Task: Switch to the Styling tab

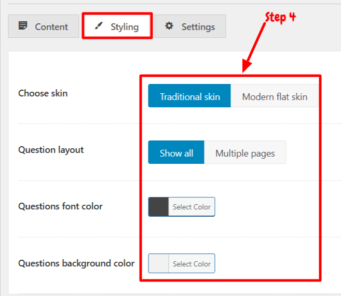Action: (x=117, y=26)
